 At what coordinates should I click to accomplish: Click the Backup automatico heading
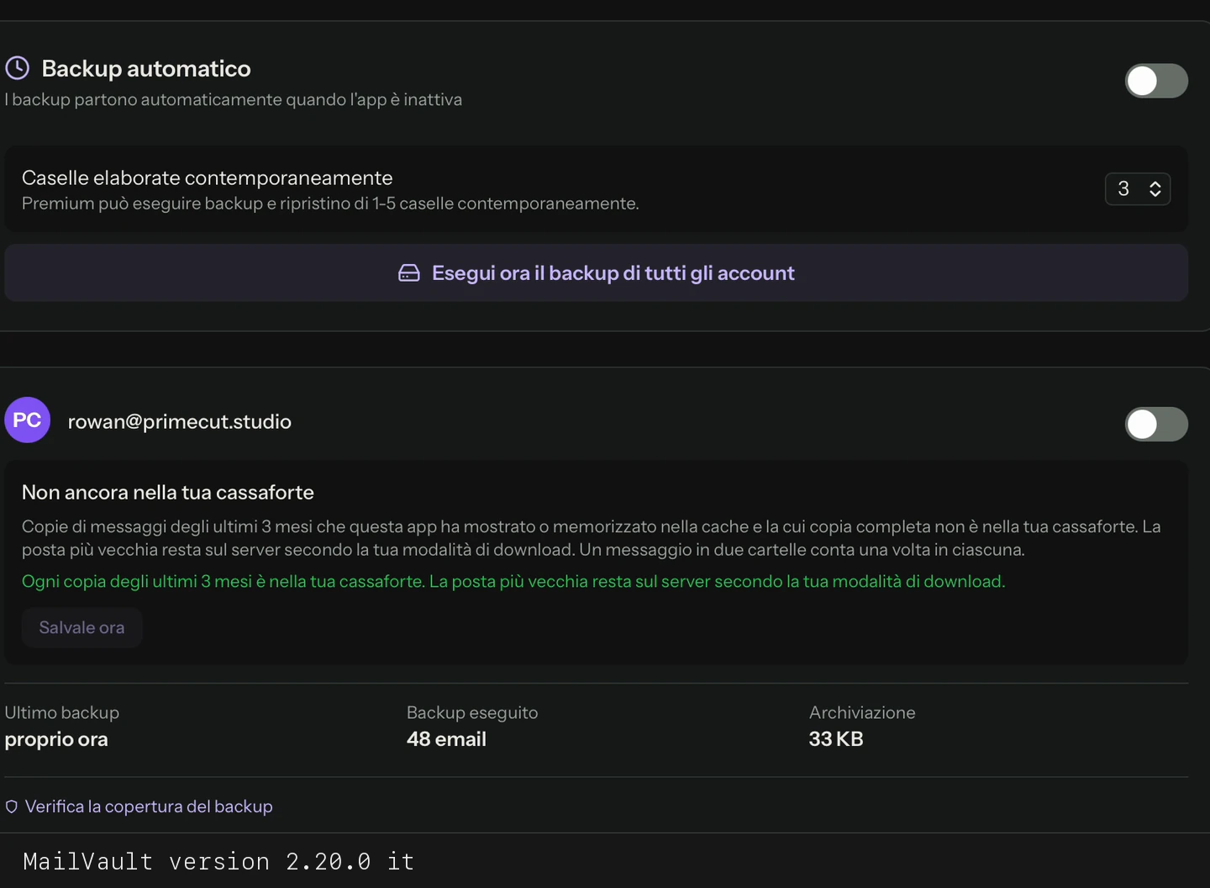[146, 68]
